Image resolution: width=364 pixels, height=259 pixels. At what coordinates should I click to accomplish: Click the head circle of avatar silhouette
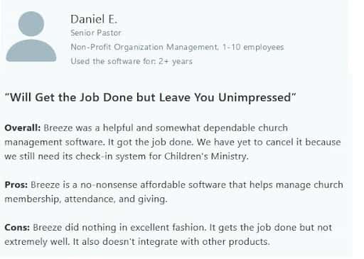[31, 23]
